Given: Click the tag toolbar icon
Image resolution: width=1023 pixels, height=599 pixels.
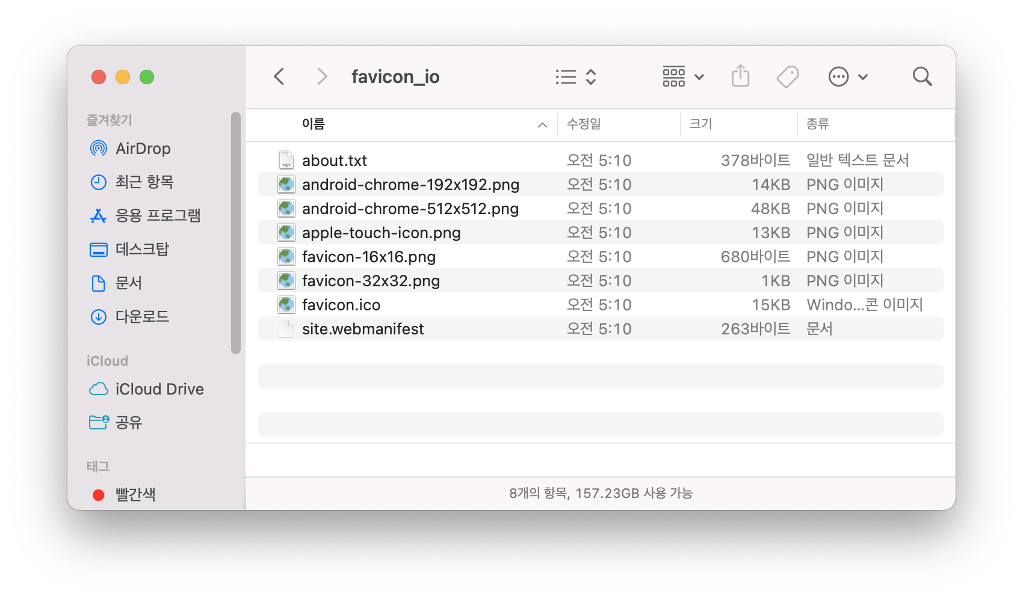Looking at the screenshot, I should [787, 76].
